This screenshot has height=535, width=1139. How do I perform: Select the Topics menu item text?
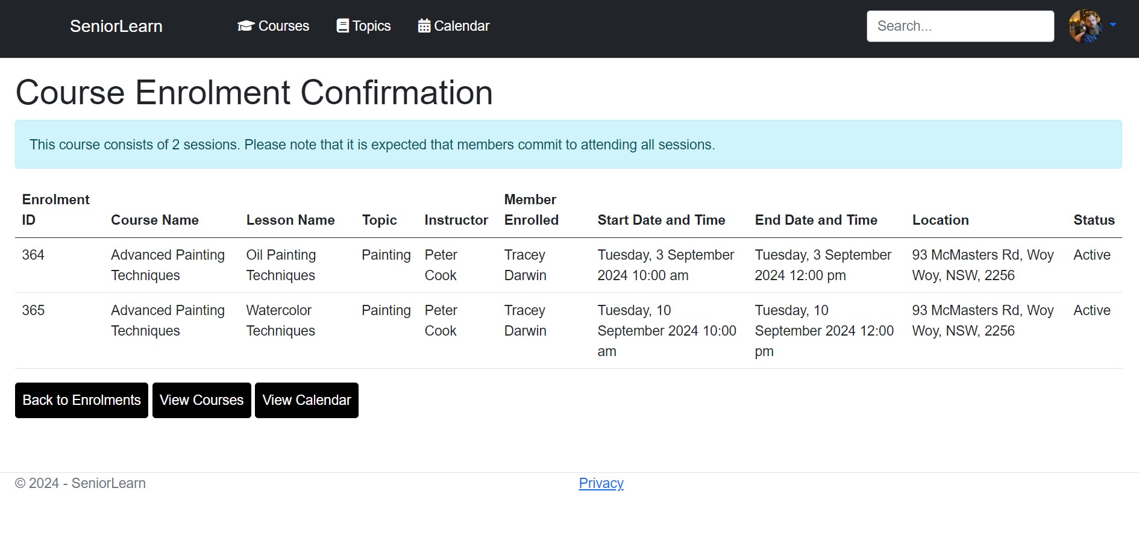click(x=371, y=26)
